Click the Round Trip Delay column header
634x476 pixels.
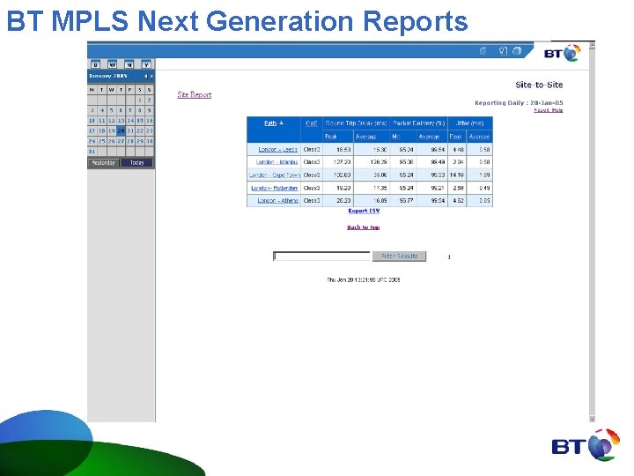357,123
